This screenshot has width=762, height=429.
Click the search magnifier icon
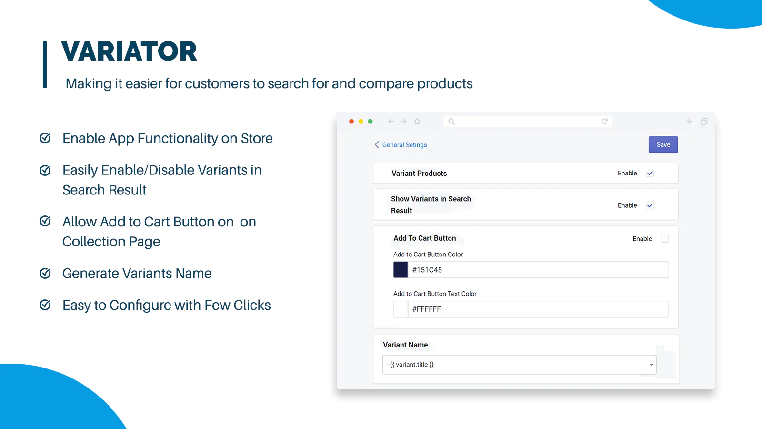(x=451, y=122)
